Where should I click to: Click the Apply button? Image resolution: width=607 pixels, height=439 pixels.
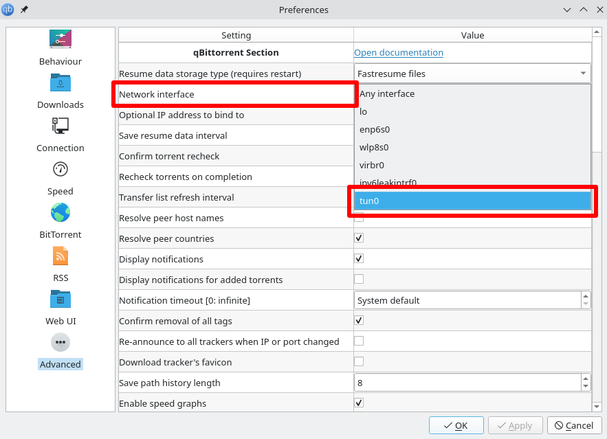[x=516, y=425]
